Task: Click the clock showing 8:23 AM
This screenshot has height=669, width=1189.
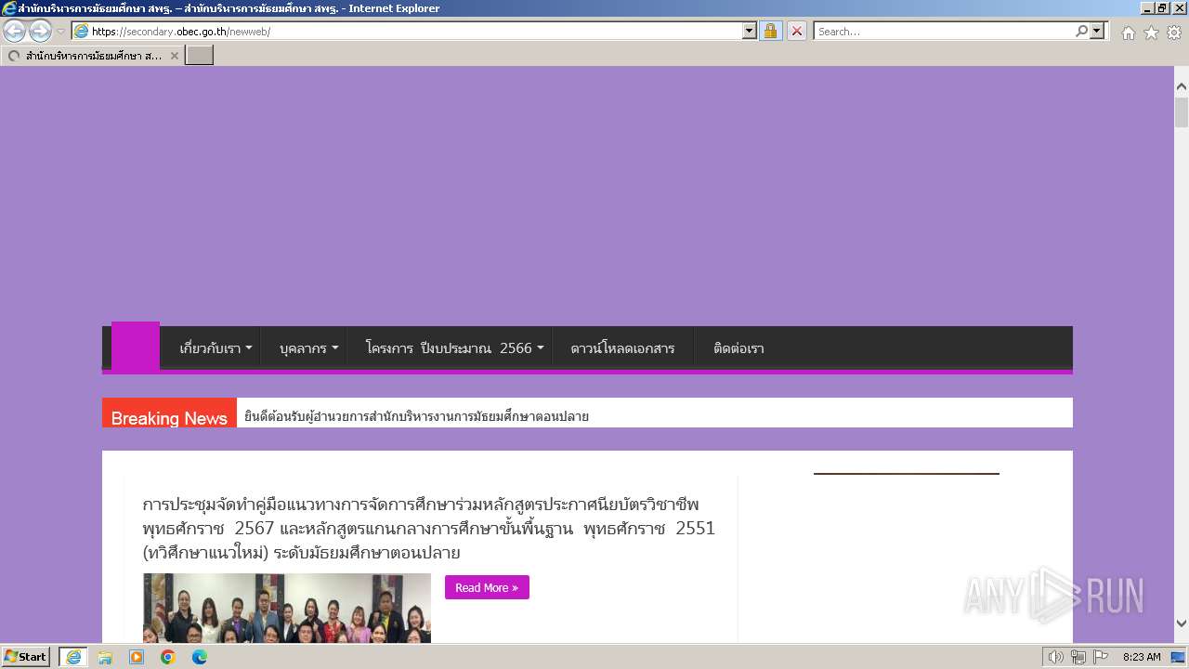Action: point(1142,657)
